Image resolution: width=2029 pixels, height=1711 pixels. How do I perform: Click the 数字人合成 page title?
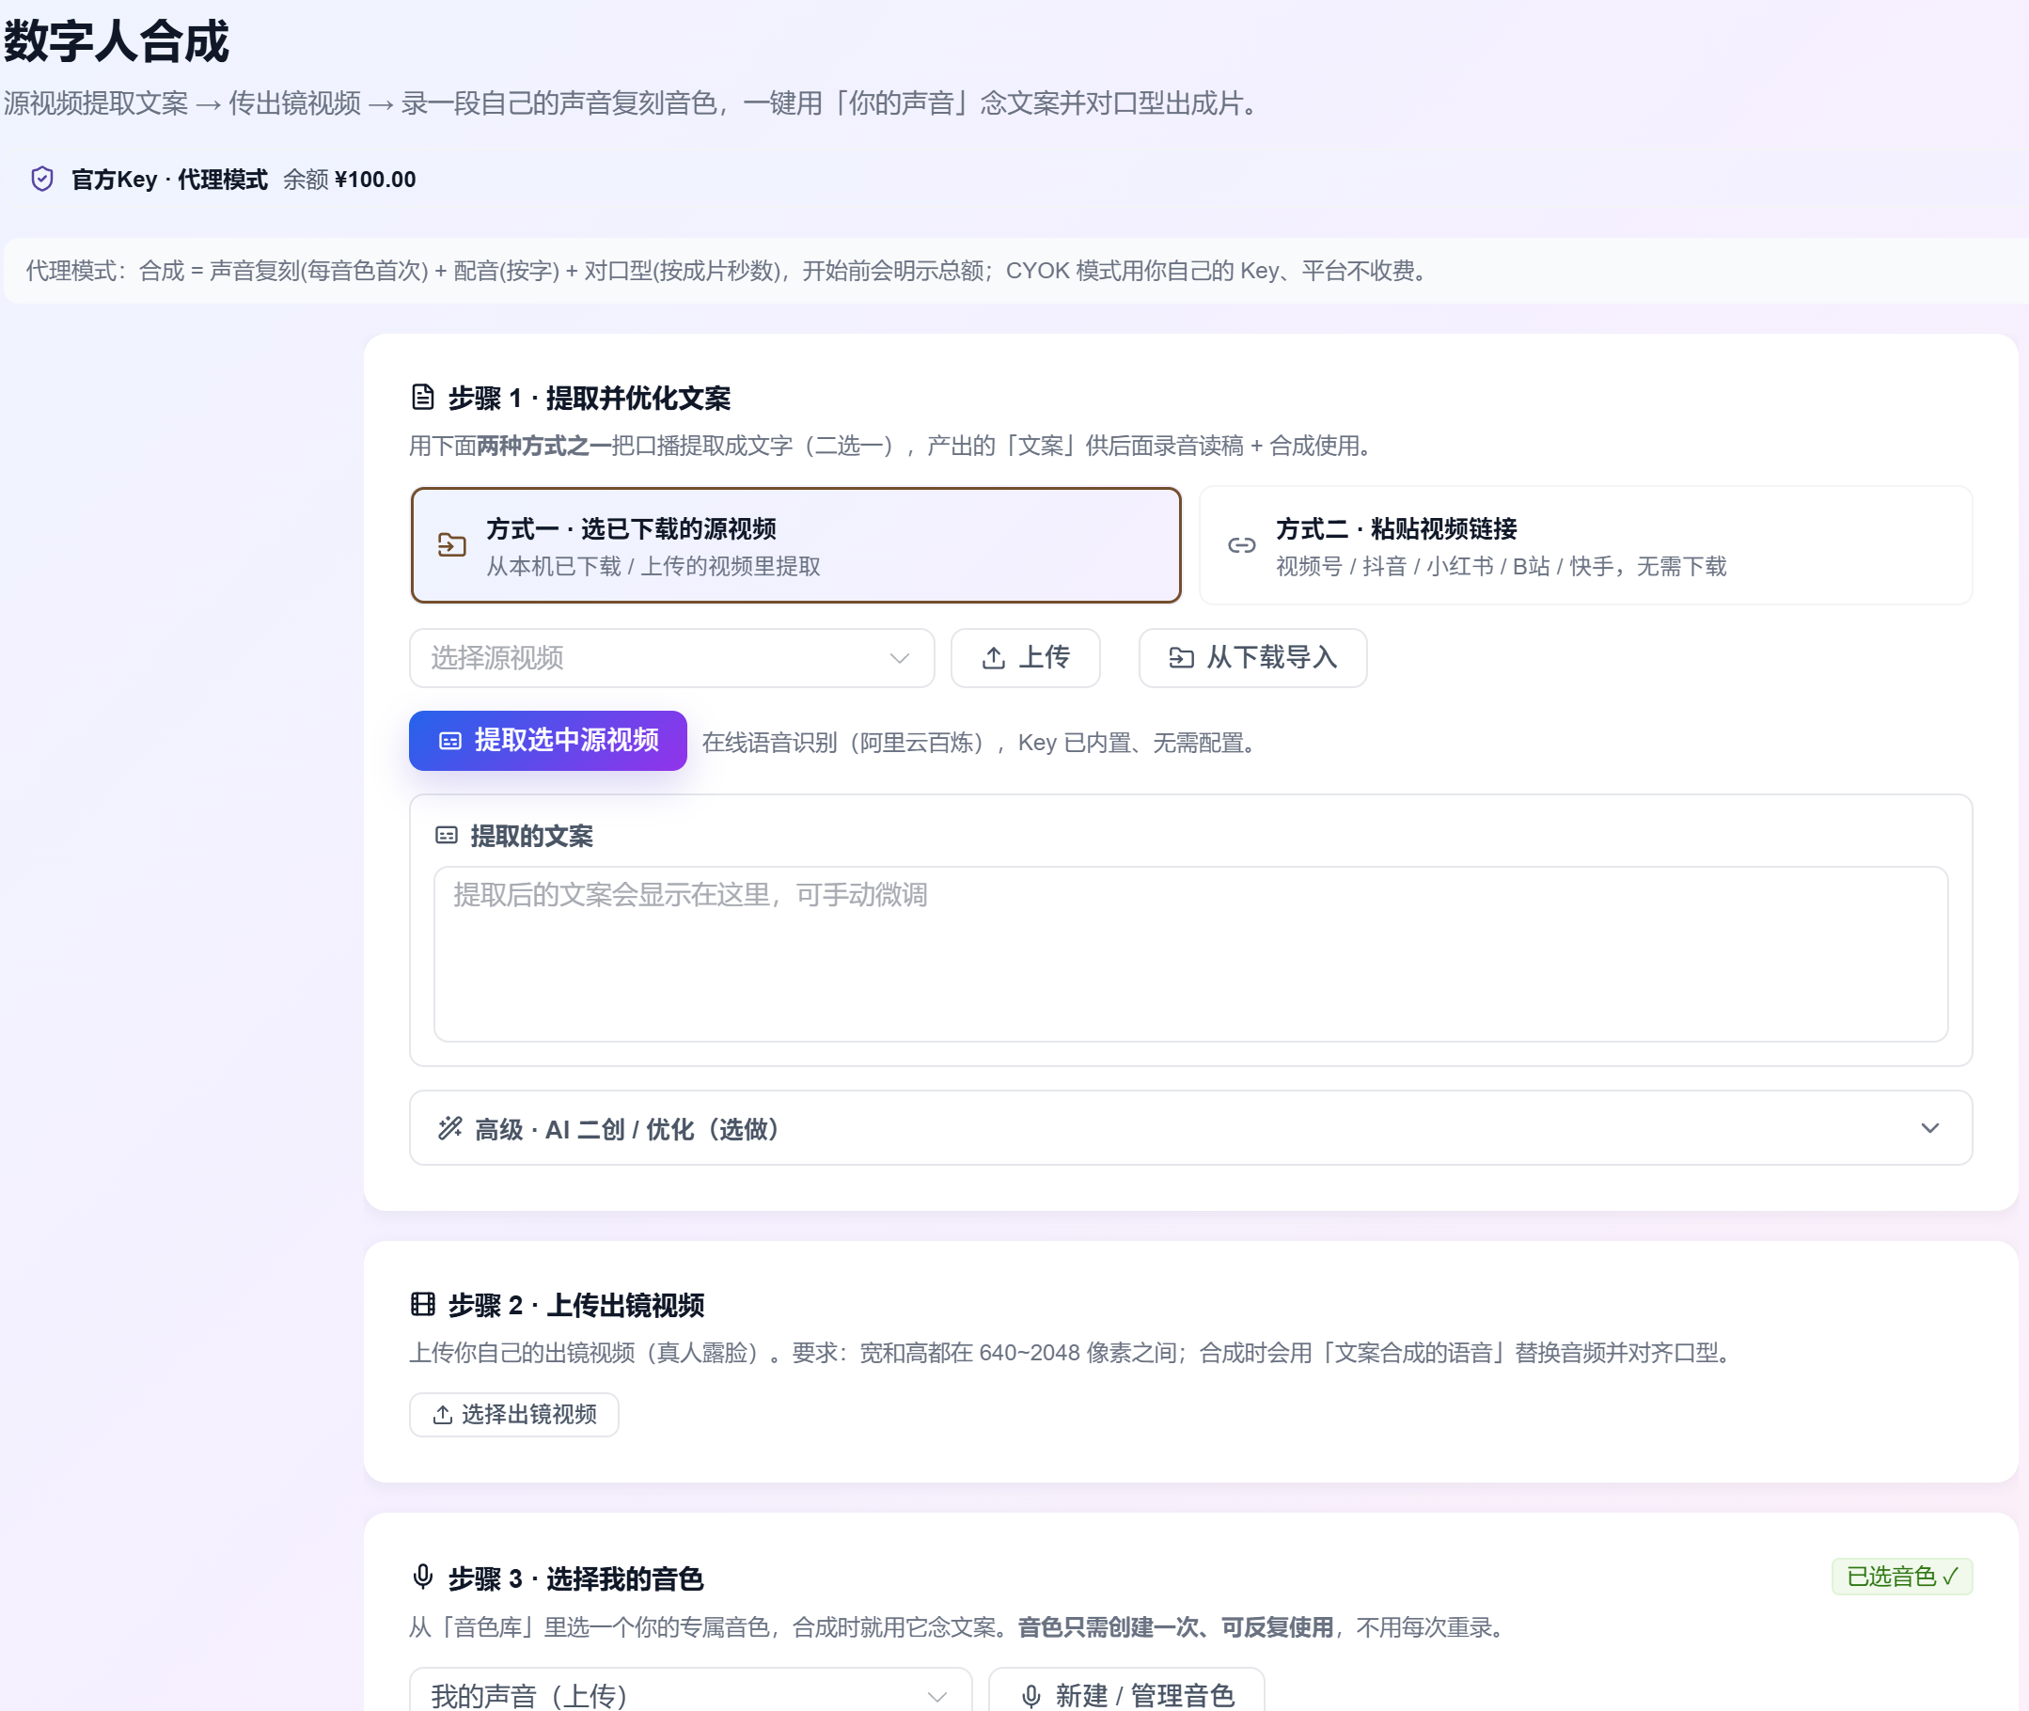[x=117, y=40]
